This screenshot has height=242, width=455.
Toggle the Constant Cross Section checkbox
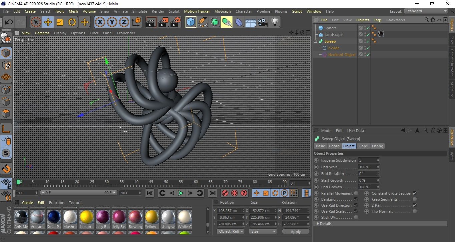[x=415, y=193]
